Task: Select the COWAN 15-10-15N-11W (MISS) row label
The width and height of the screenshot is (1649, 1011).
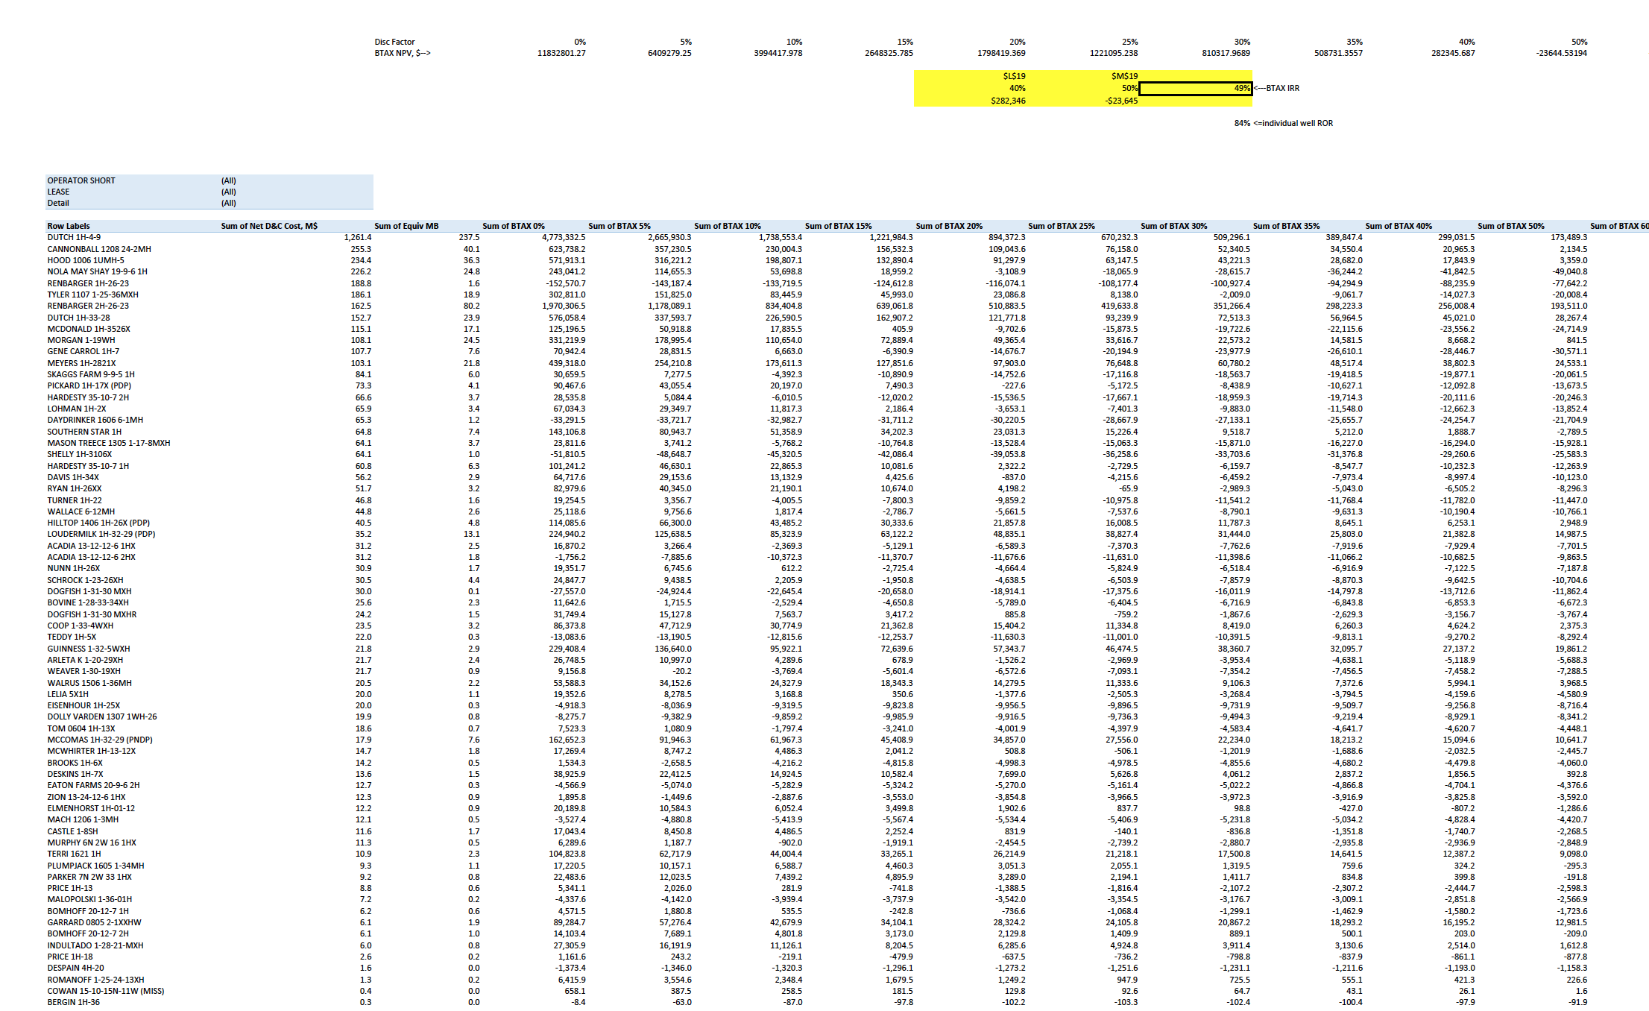Action: coord(106,991)
